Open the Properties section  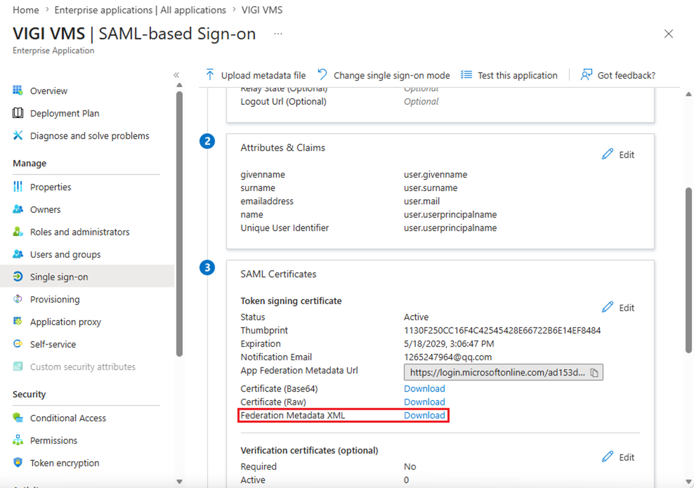(50, 187)
